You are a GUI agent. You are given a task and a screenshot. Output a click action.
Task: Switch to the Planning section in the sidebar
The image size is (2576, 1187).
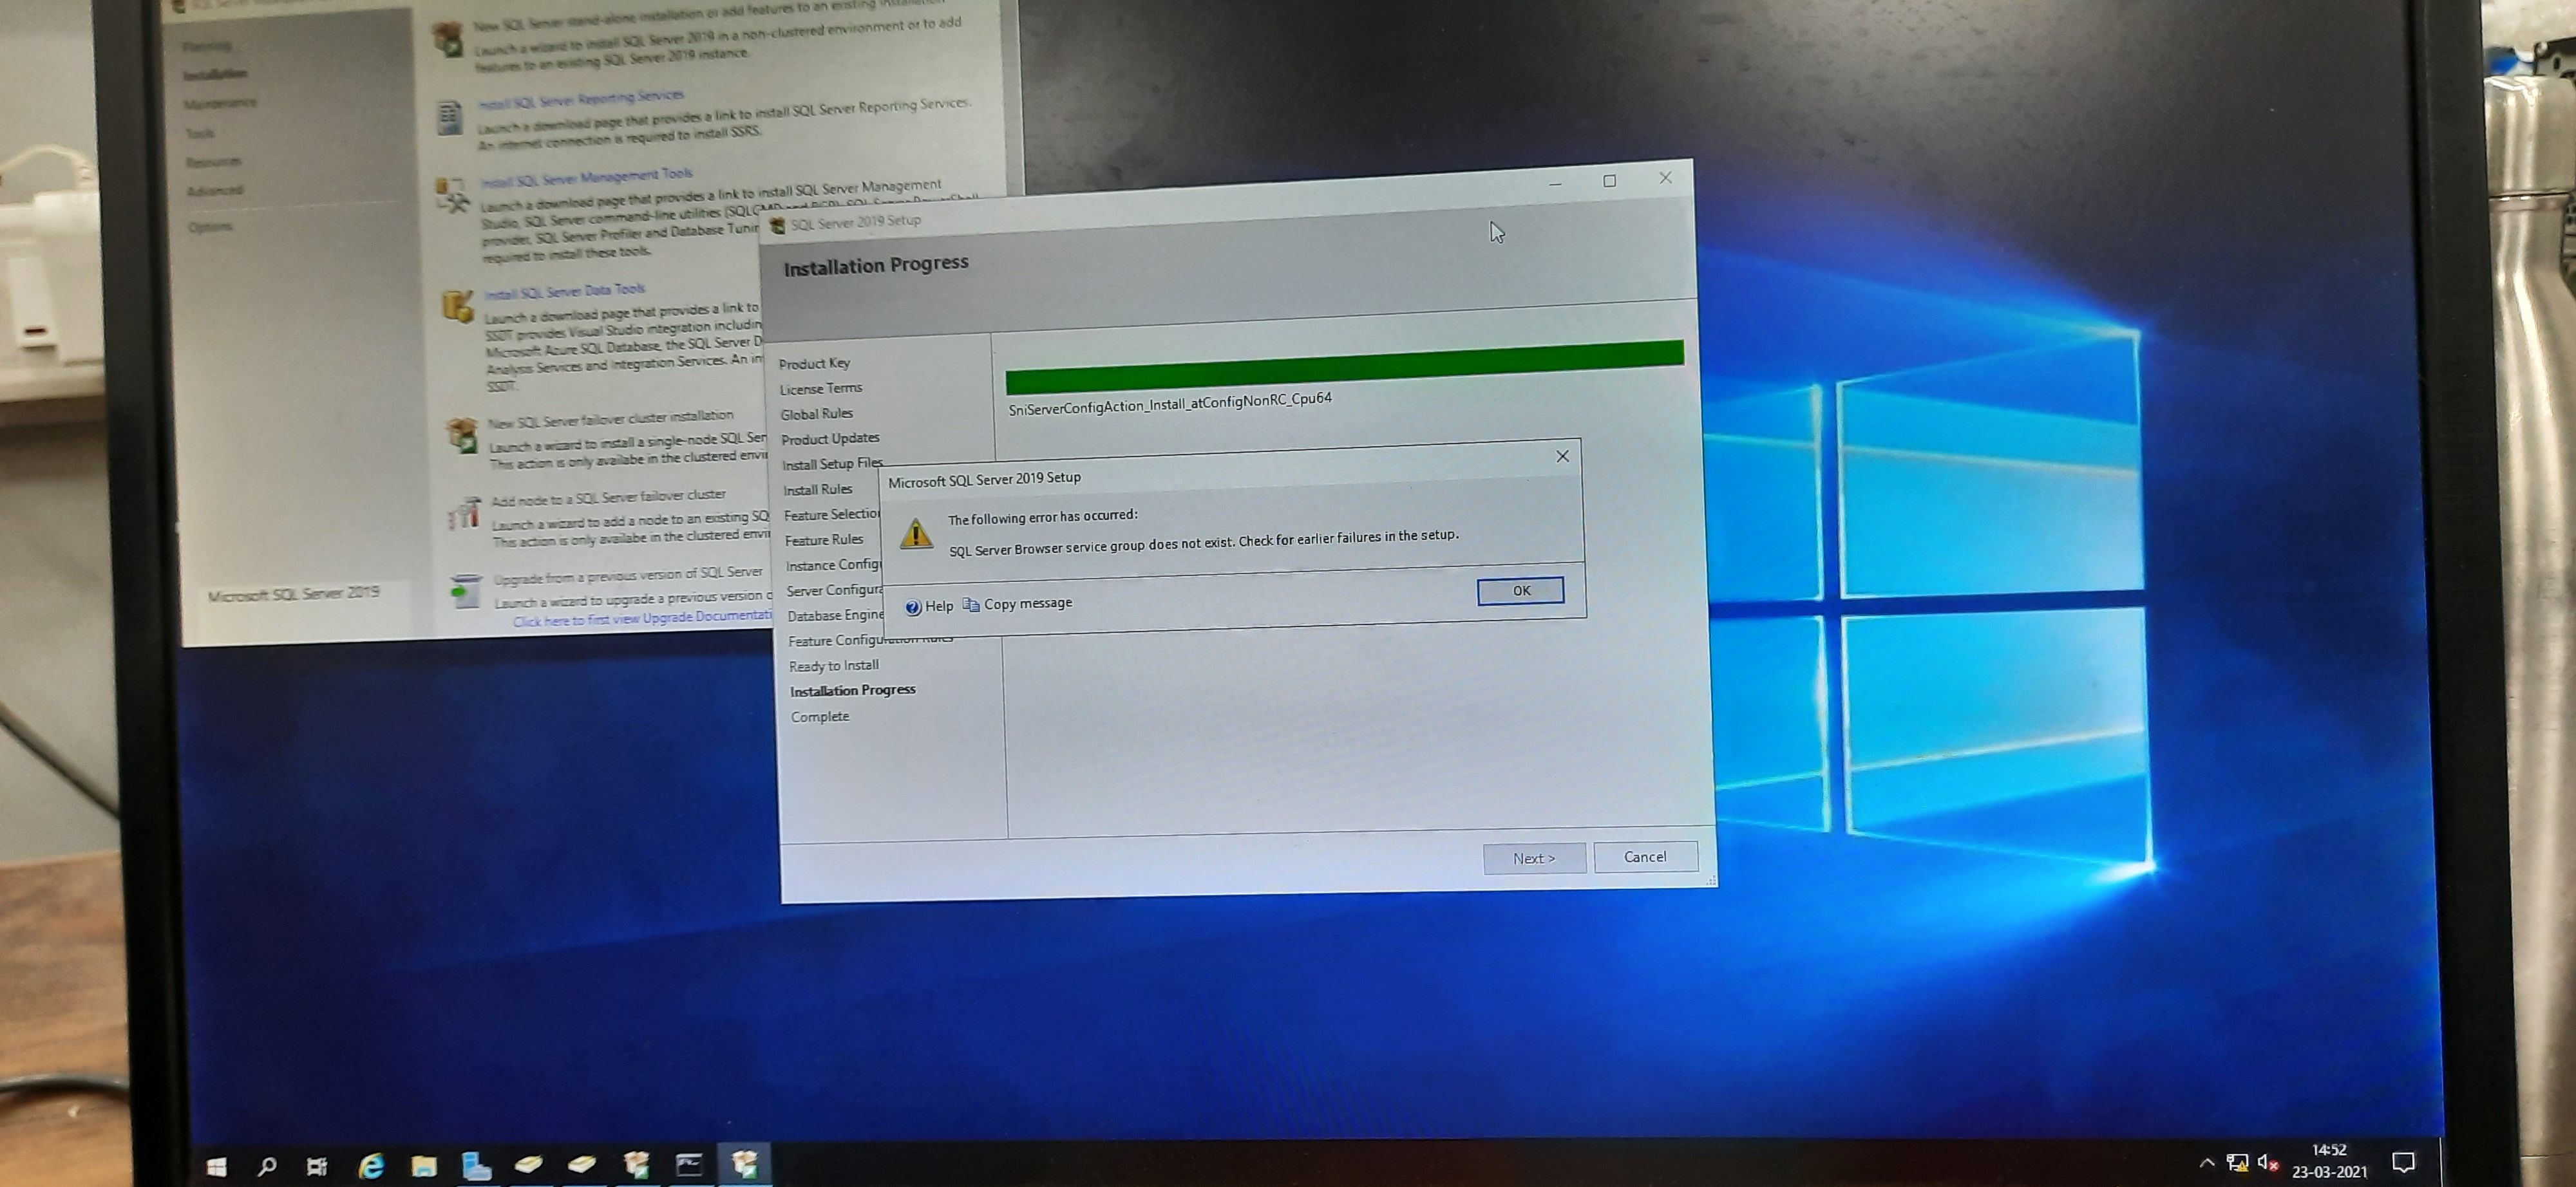click(x=207, y=45)
